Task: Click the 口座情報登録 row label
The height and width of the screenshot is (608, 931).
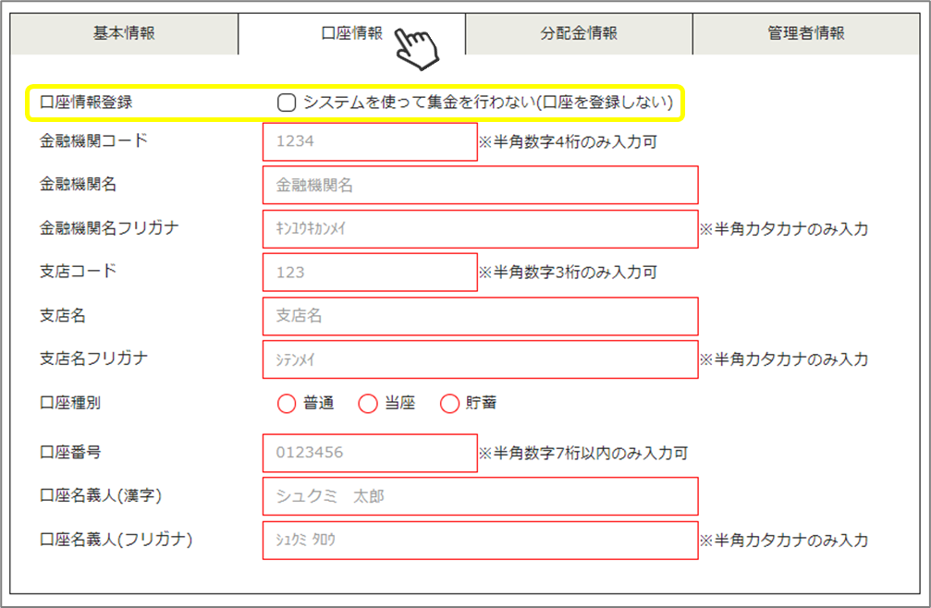Action: [x=86, y=103]
